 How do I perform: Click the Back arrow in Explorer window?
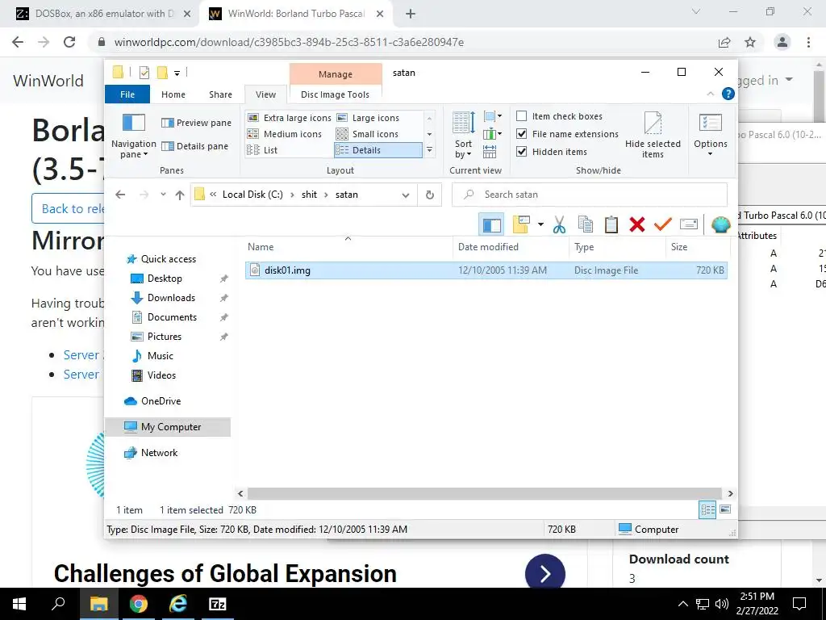[121, 195]
